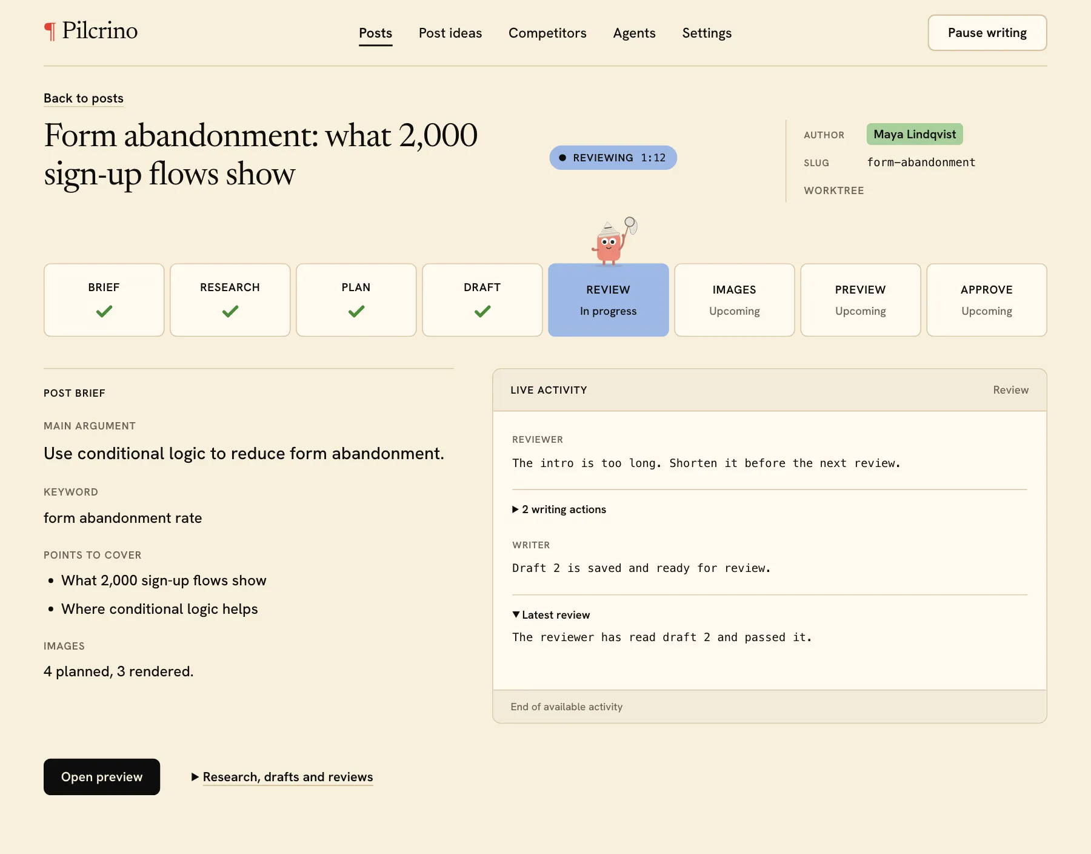Click the mascot character above the Review stage

coord(614,241)
